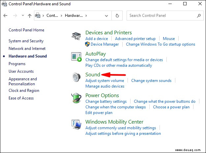
Task: Open Device Manager link
Action: [104, 44]
